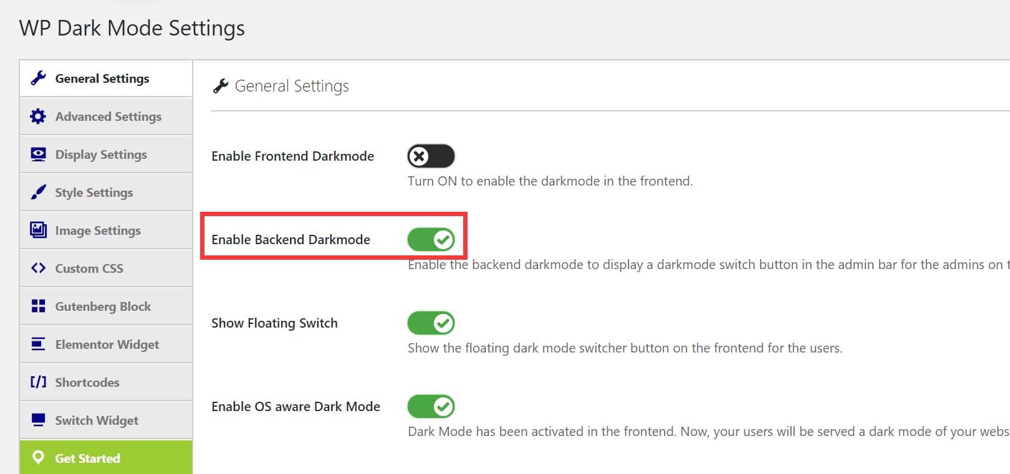
Task: Click the wrench icon beside General Settings tab
Action: pos(38,78)
